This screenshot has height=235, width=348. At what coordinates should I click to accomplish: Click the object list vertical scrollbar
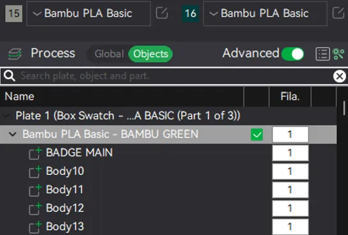click(x=344, y=109)
